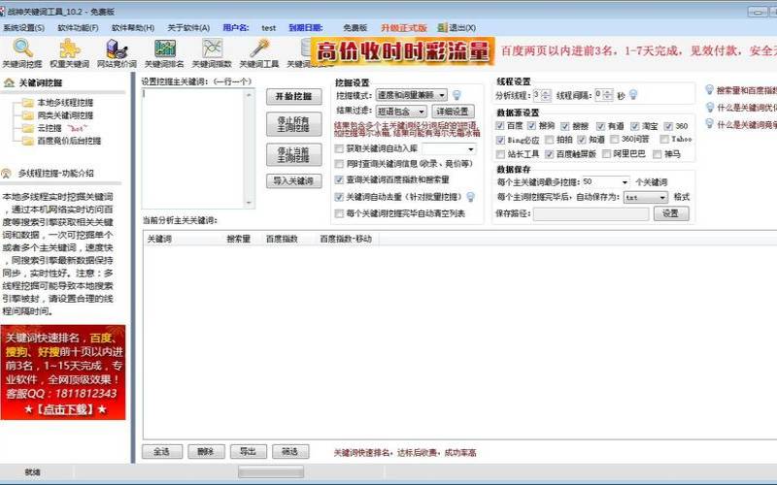
Task: Open the 关键词挖掘 magnifier toolbar icon
Action: point(22,48)
